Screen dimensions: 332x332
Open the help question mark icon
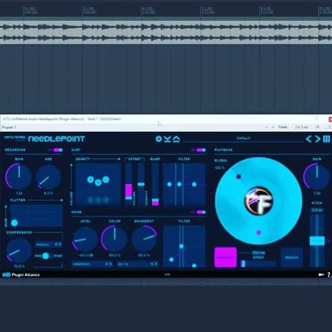pyautogui.click(x=329, y=275)
